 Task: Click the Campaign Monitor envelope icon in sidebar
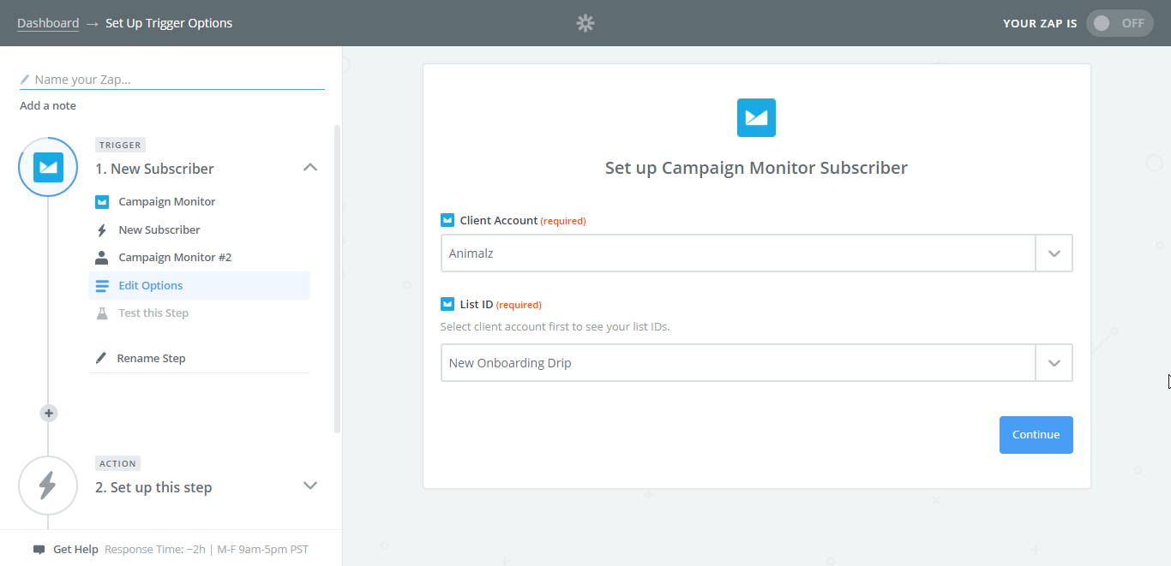102,202
